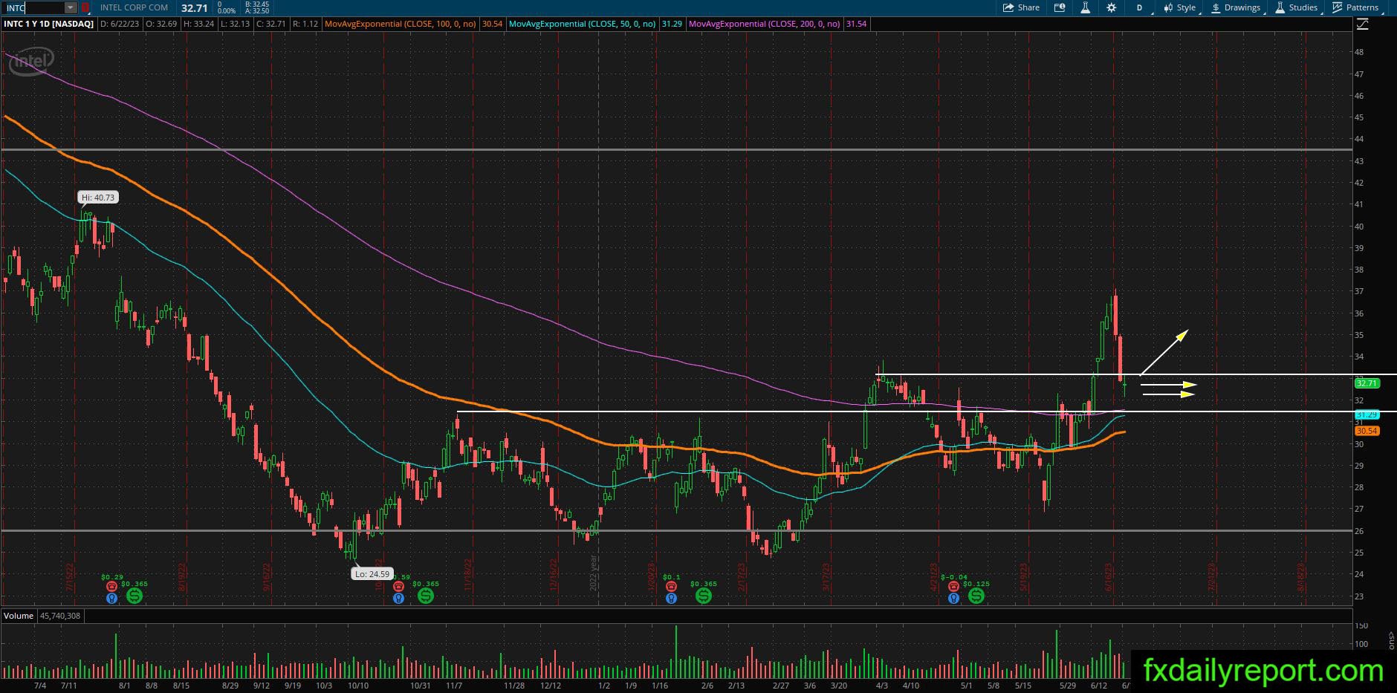The width and height of the screenshot is (1397, 693).
Task: Click the orange 30.54 EMA price tag
Action: tap(1367, 431)
